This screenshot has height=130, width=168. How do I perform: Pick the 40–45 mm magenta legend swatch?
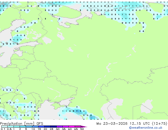pos(72,127)
